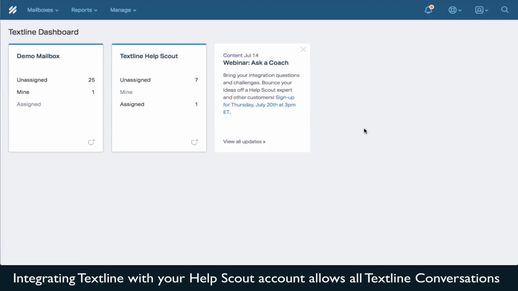Click the webinar sign-up link

tap(259, 105)
